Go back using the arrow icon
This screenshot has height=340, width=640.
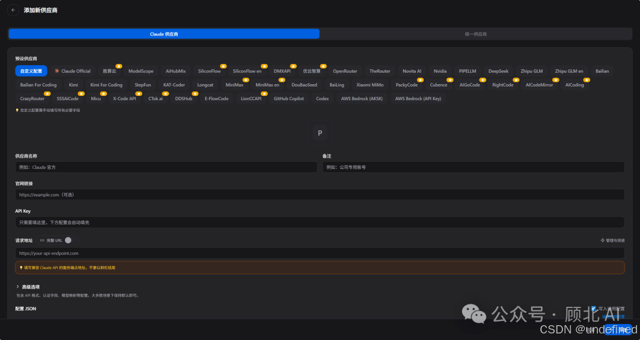tap(13, 10)
